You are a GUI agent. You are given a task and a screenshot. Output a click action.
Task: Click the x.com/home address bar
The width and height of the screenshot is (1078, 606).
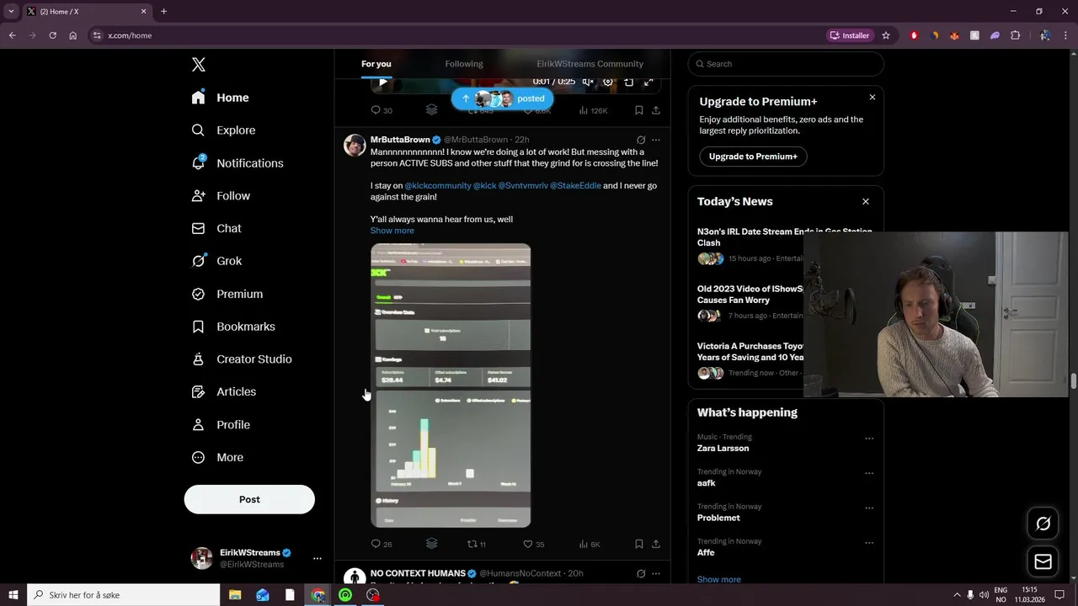(455, 35)
